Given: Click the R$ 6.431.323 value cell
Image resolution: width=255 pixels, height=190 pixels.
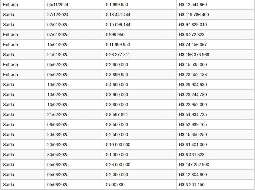Looking at the screenshot, I should [191, 155].
